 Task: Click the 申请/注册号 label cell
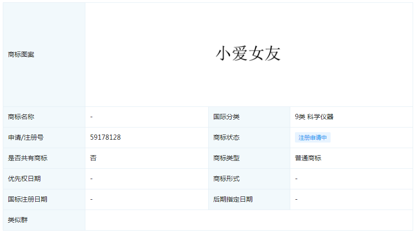click(44, 137)
